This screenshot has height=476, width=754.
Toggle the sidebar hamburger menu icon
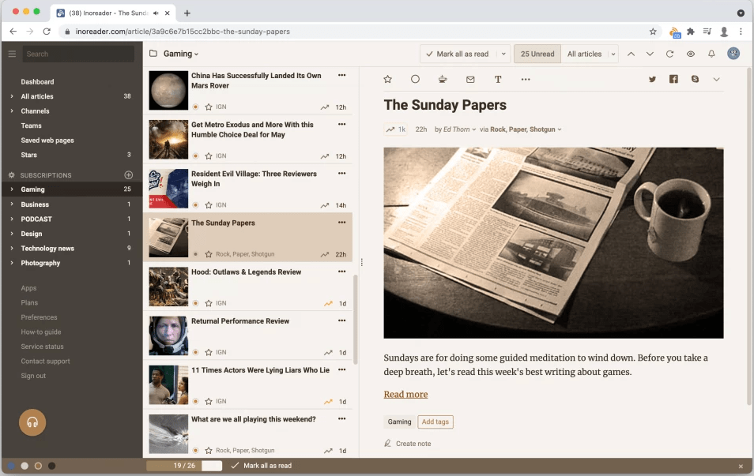coord(12,54)
